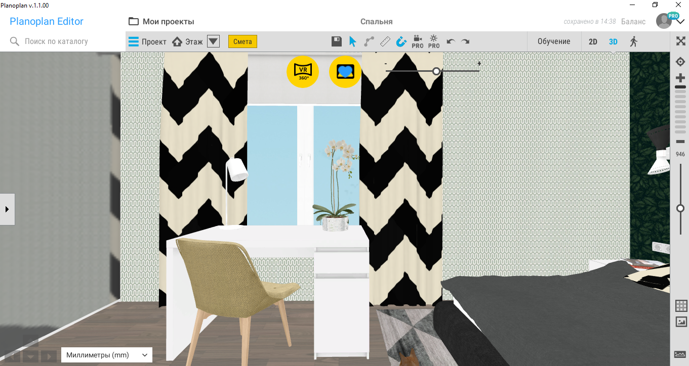689x366 pixels.
Task: Click the plus end of horizontal slider
Action: [x=479, y=64]
